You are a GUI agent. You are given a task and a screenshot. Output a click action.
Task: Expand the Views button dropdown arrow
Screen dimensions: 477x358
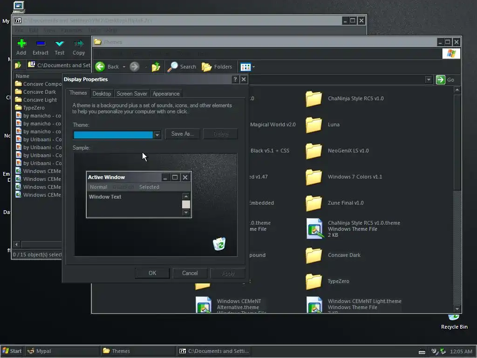pyautogui.click(x=254, y=67)
